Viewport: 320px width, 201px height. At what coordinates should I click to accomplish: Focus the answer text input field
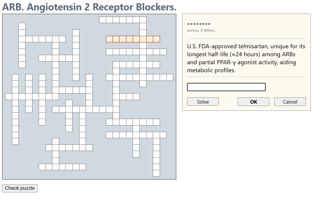(x=226, y=87)
